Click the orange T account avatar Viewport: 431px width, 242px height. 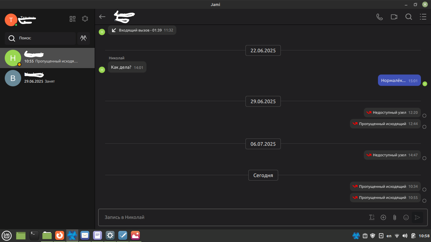tap(11, 20)
